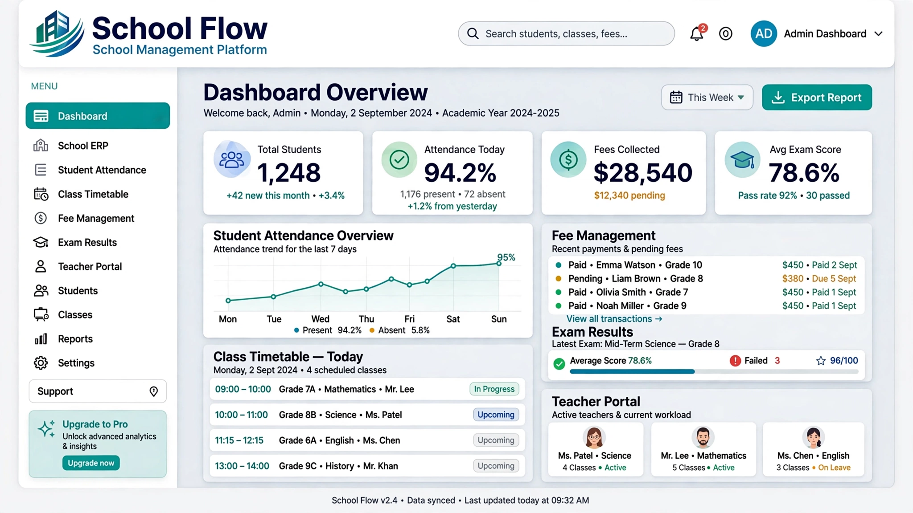Click the Sun 95% point on attendance chart
The image size is (913, 513).
pyautogui.click(x=499, y=264)
